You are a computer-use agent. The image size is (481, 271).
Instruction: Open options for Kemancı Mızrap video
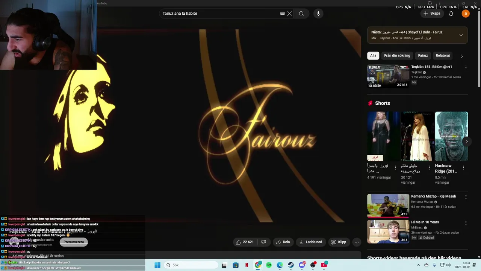[x=466, y=197]
